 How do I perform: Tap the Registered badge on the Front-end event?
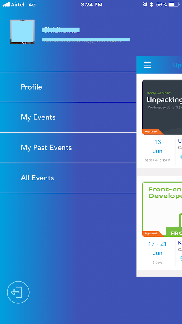151,234
